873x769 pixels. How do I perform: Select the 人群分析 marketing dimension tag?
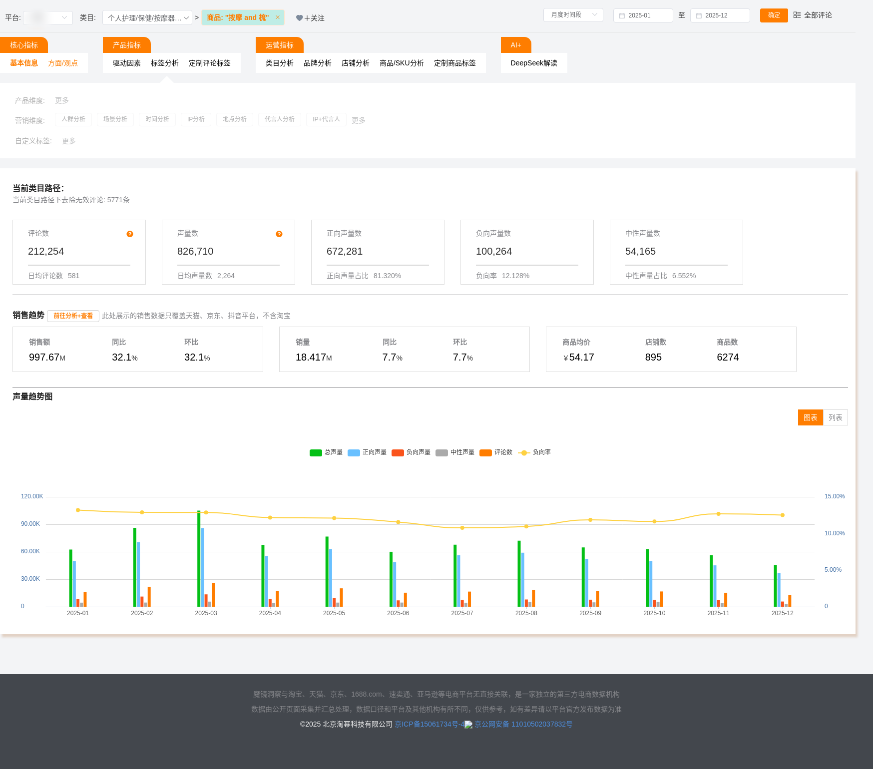(x=73, y=119)
